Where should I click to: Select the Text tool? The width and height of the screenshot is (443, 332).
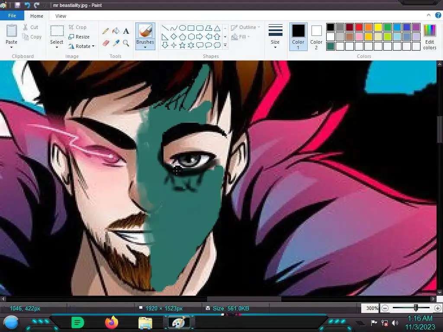126,31
